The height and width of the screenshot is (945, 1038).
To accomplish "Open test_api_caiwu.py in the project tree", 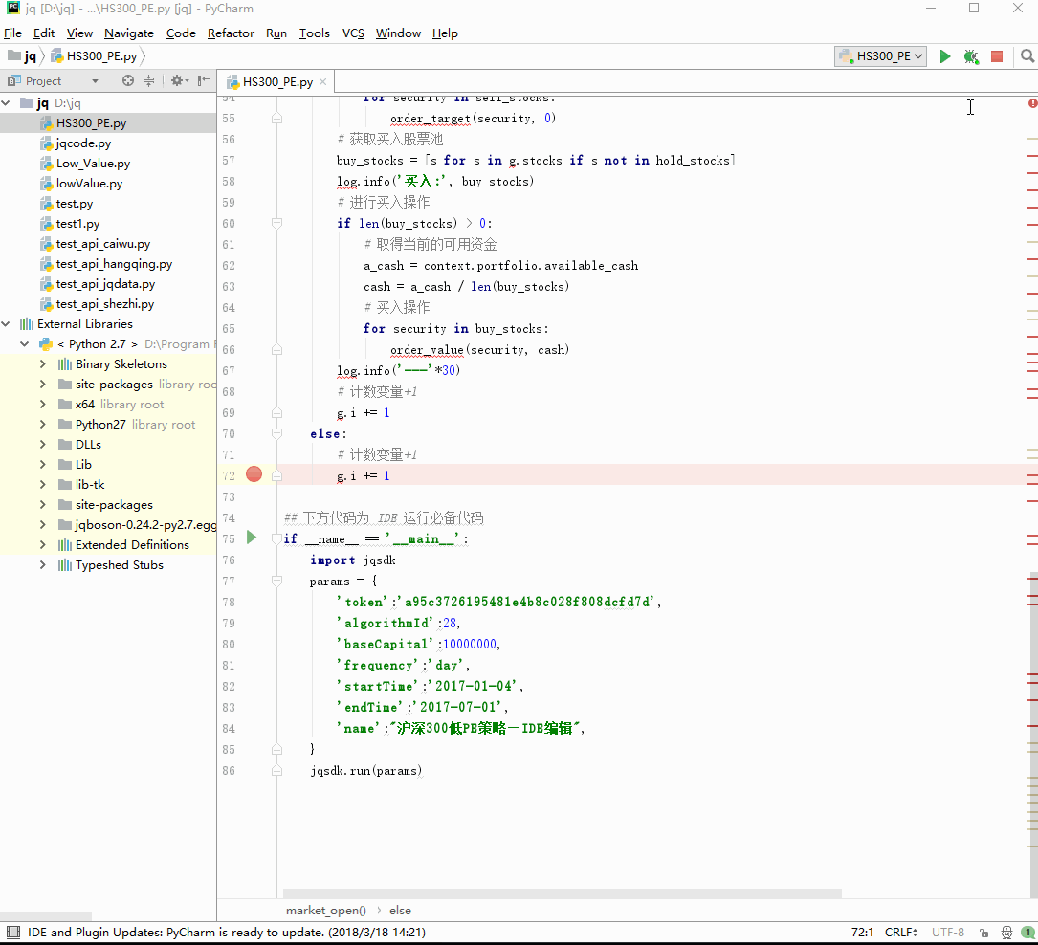I will pyautogui.click(x=102, y=244).
